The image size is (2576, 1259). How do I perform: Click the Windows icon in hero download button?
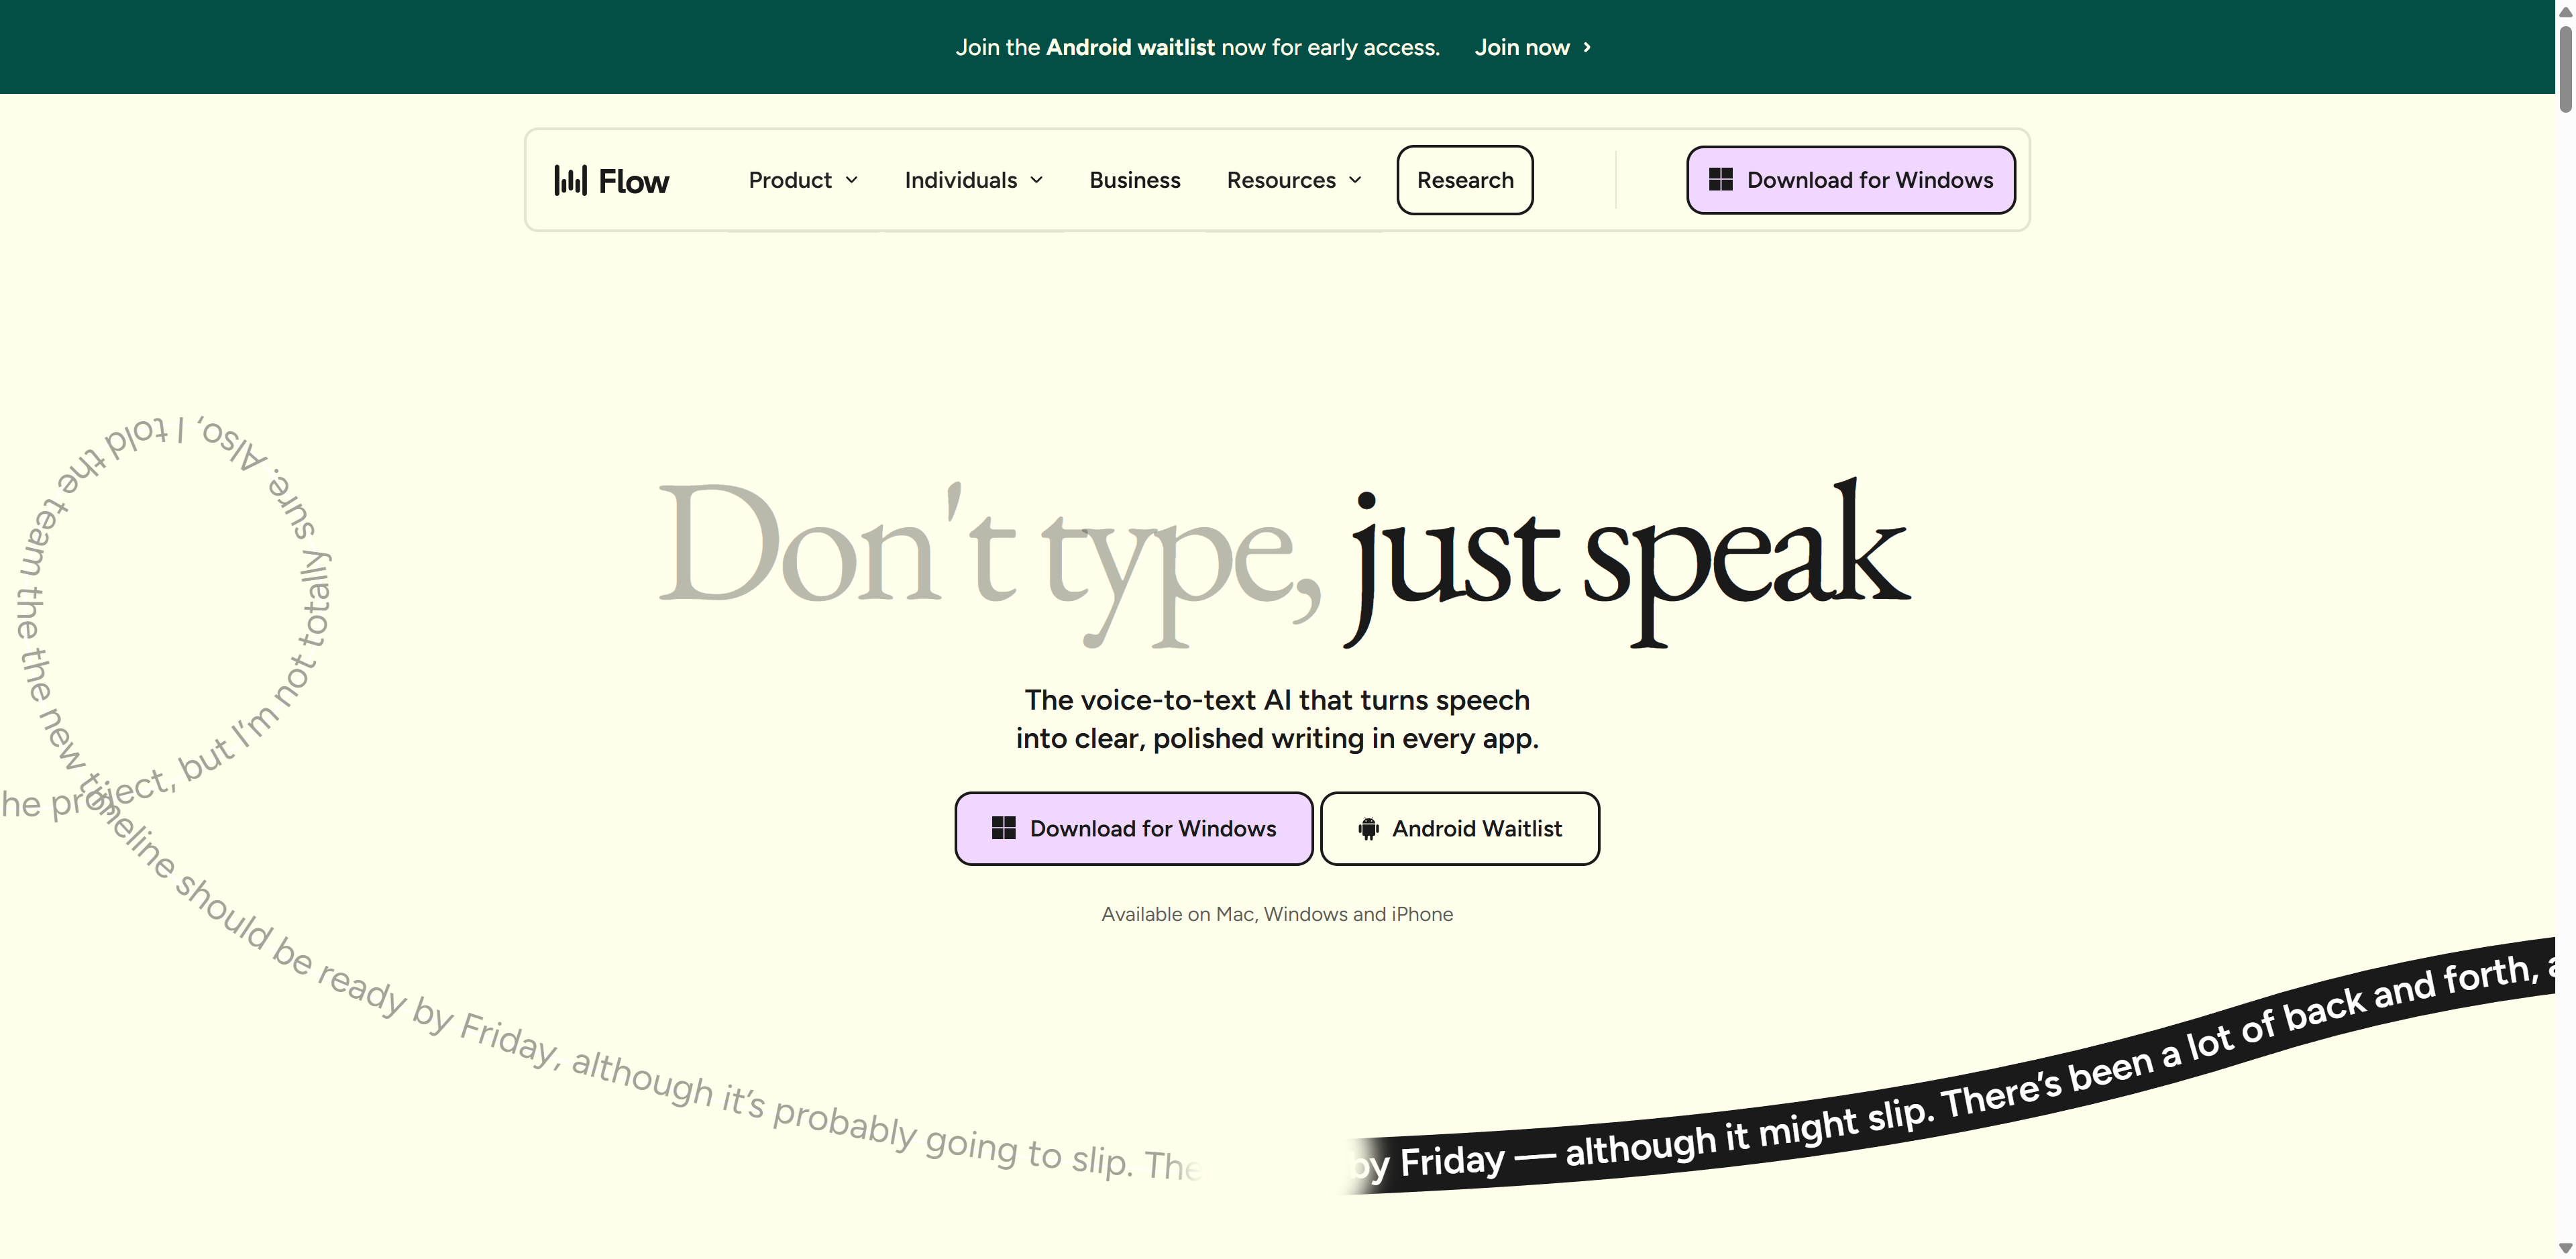tap(1003, 828)
